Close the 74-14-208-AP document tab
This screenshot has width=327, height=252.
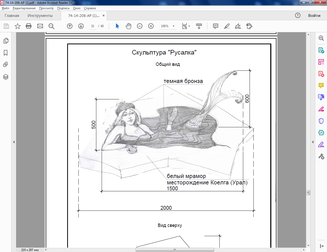click(x=103, y=16)
